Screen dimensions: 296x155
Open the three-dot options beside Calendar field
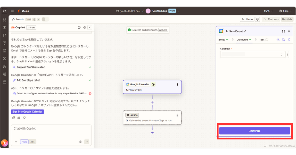pyautogui.click(x=288, y=54)
